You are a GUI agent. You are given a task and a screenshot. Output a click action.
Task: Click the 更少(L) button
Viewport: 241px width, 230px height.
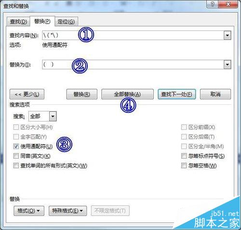click(27, 94)
